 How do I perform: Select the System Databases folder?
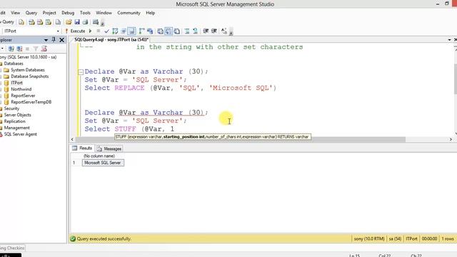coord(28,70)
